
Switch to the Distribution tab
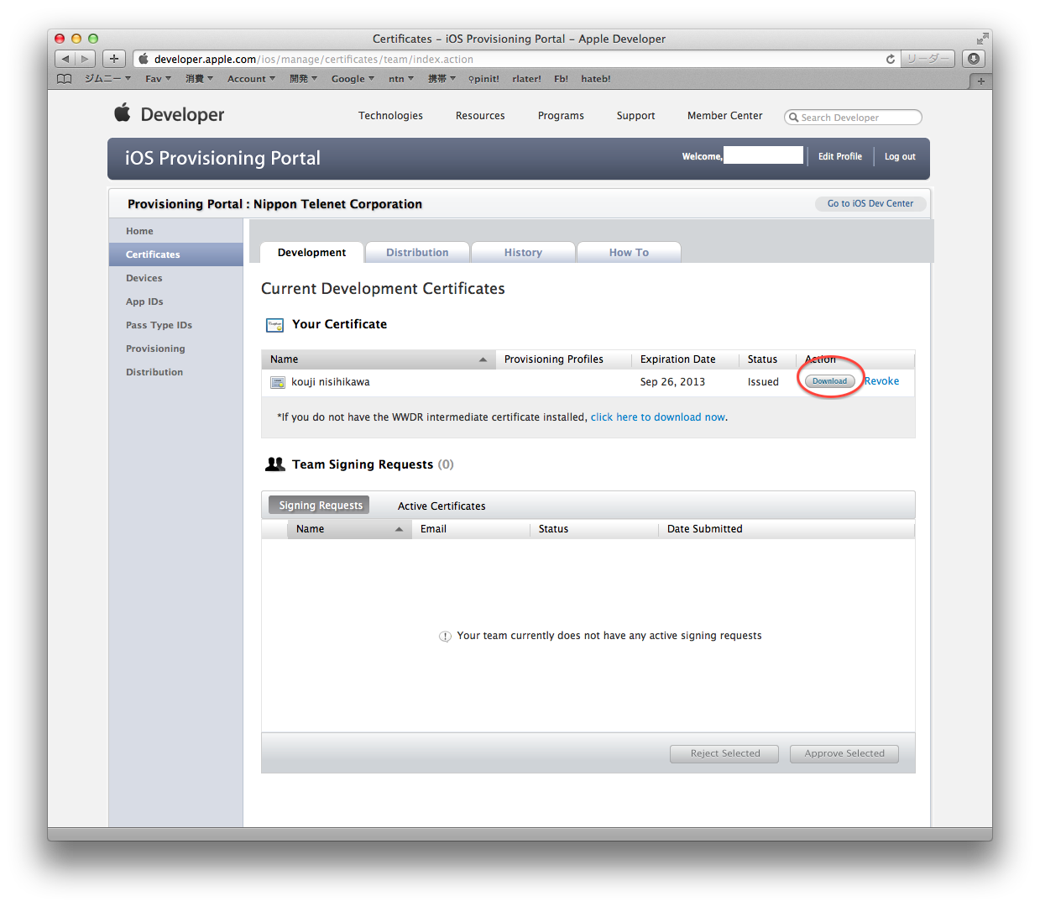[417, 253]
